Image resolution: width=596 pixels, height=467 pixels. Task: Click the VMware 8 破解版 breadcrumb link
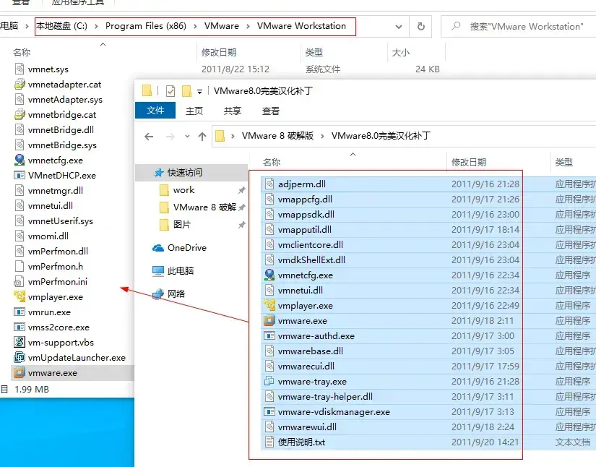pos(277,136)
